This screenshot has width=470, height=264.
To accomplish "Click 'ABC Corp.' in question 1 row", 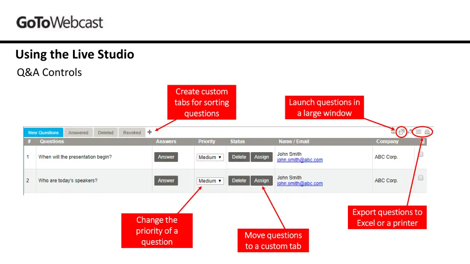I will (386, 157).
